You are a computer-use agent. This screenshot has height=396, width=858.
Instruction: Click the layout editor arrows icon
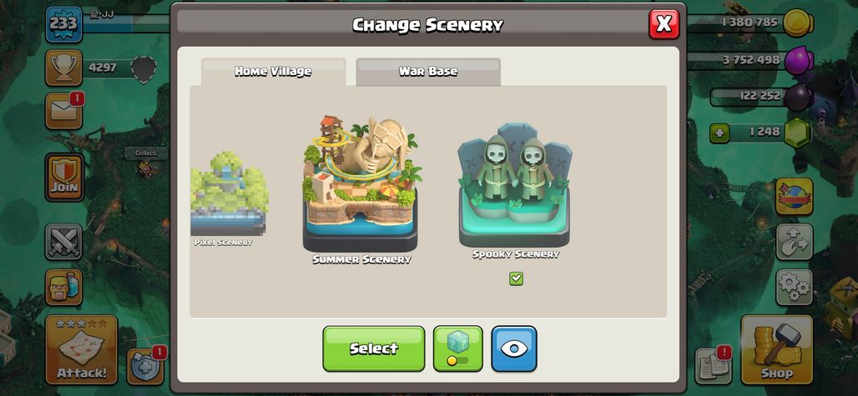794,242
